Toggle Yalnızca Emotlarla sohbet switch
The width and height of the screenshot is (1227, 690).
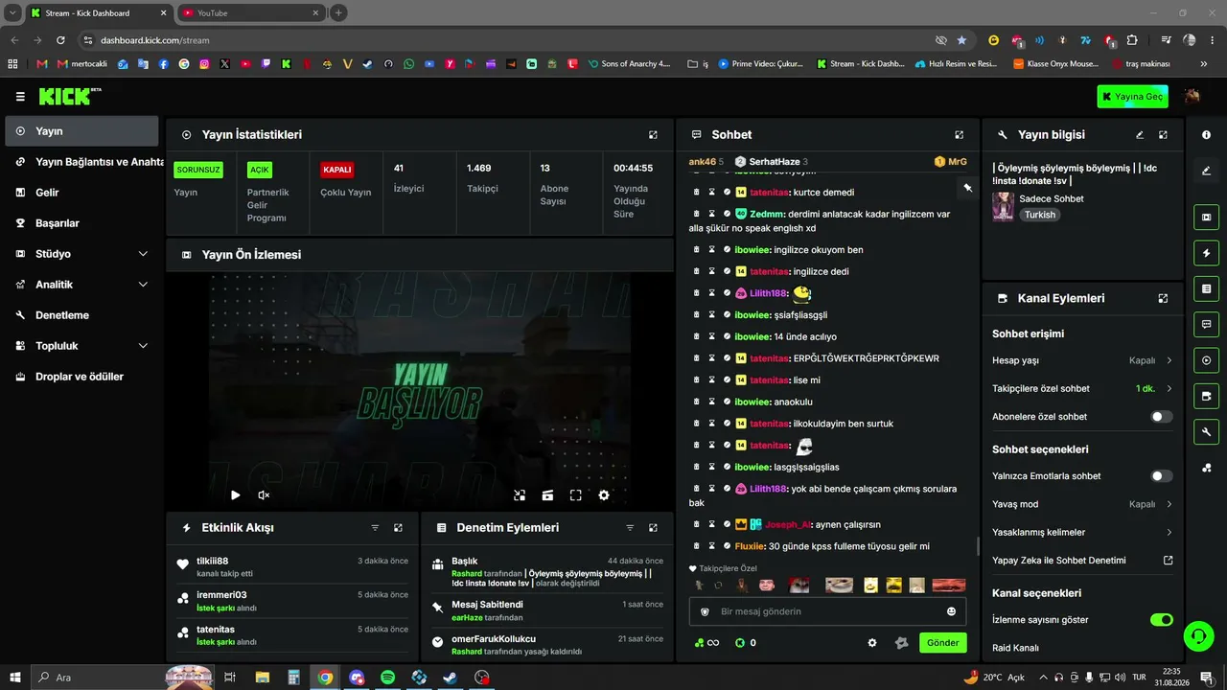tap(1161, 476)
